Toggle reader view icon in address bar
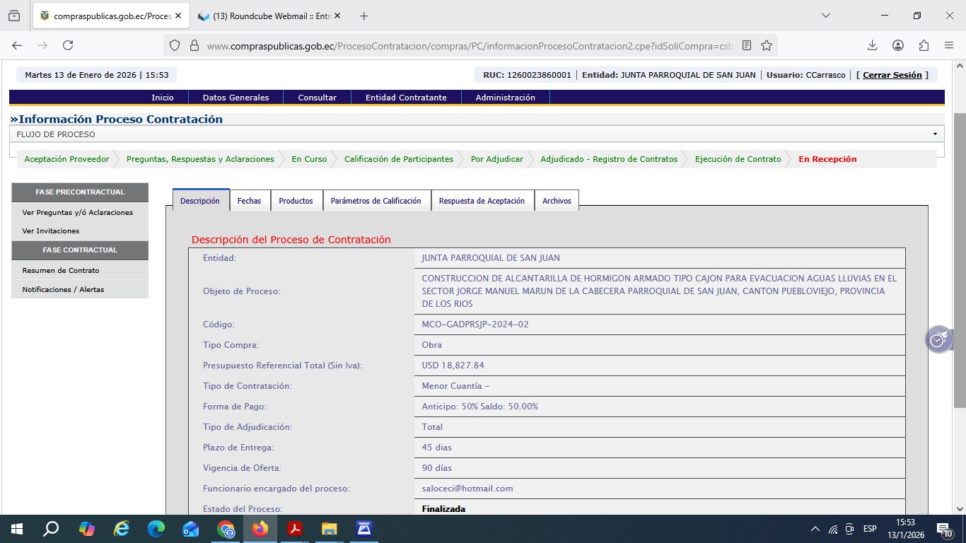This screenshot has height=543, width=966. coord(747,45)
